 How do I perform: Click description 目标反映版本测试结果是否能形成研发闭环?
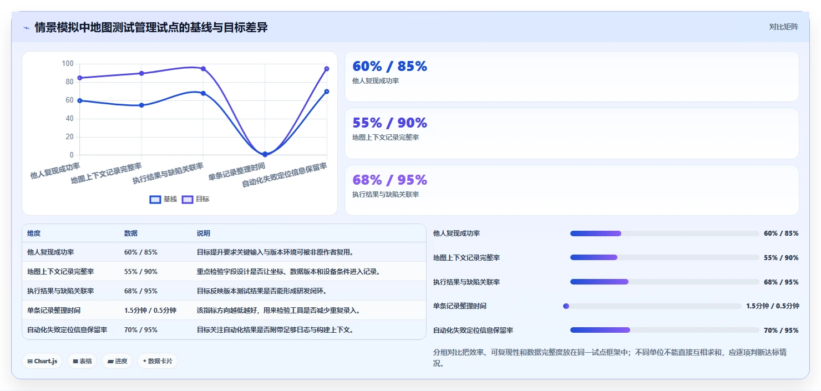(262, 291)
